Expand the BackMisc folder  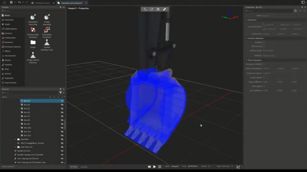click(15, 139)
